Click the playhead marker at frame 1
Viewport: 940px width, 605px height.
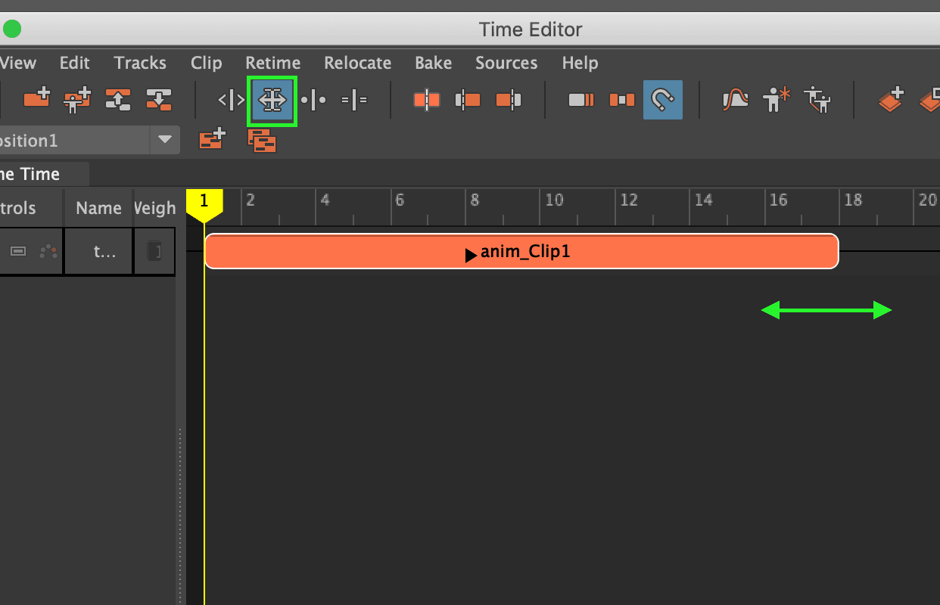204,202
